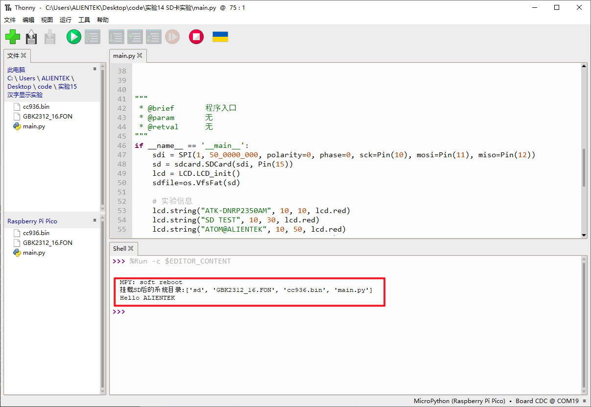
Task: Open the 此电脑 files panel menu icon
Action: pos(95,69)
